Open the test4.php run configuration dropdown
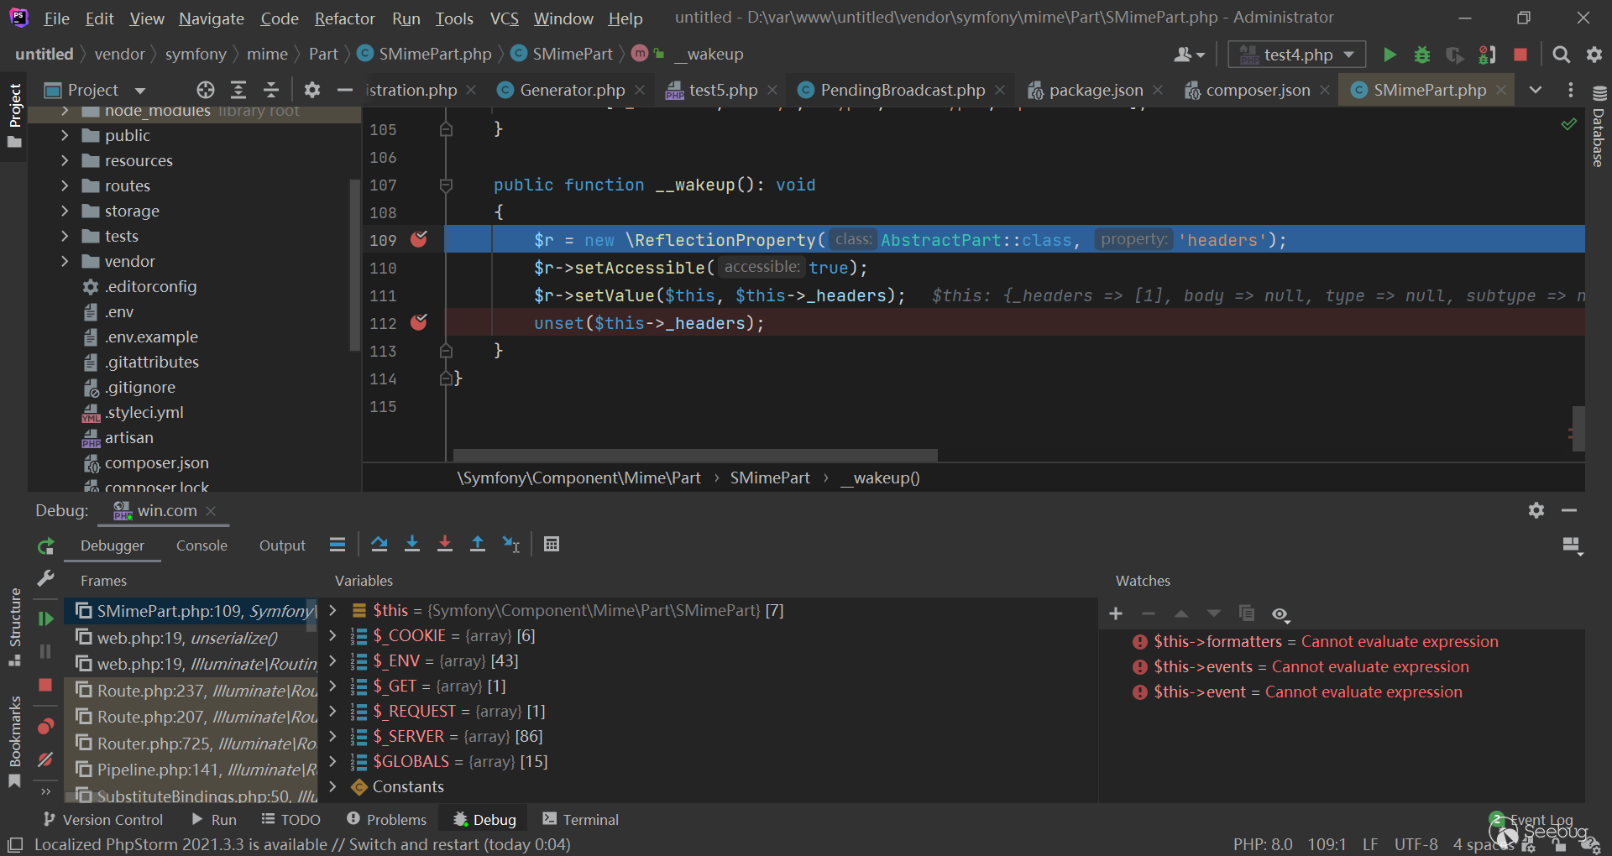The height and width of the screenshot is (856, 1612). (1297, 55)
